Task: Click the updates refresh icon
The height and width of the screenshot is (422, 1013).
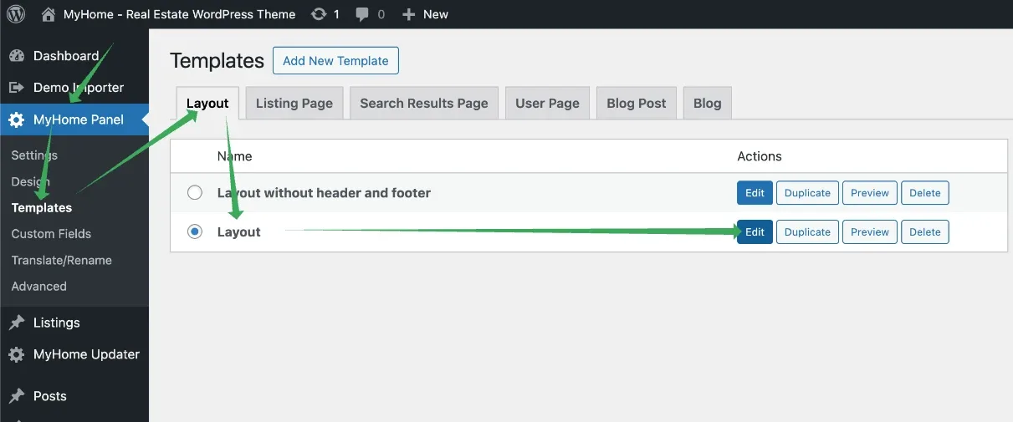Action: click(318, 14)
